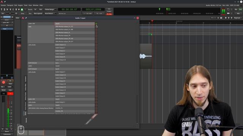Image resolution: width=243 pixels, height=136 pixels.
Task: Open the Non-Layered record mode dropdown
Action: point(38,14)
